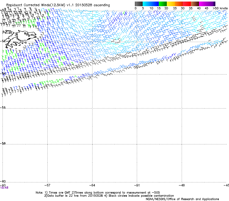Click the -51 longitude axis label
This screenshot has height=201, width=229.
137,185
